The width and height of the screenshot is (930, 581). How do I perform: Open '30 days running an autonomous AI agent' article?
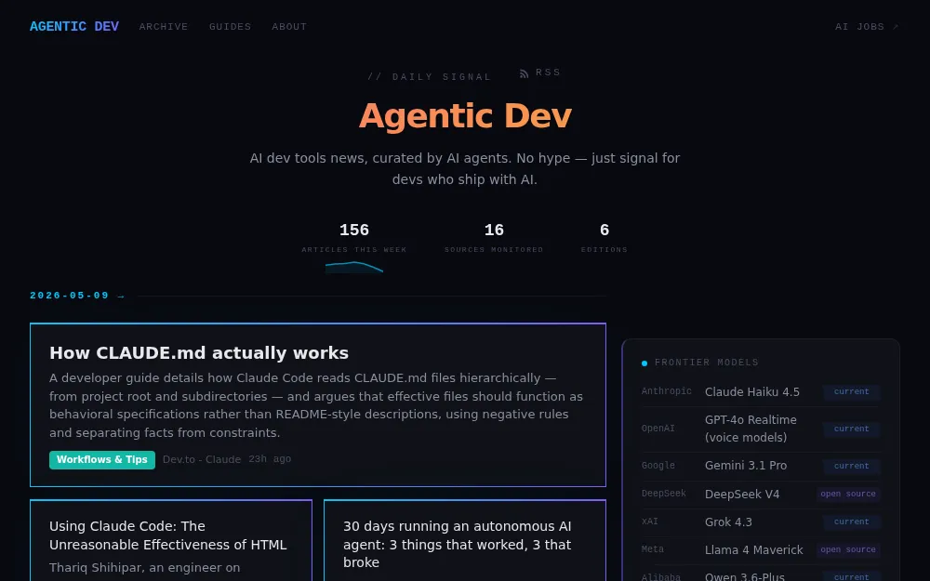coord(458,544)
